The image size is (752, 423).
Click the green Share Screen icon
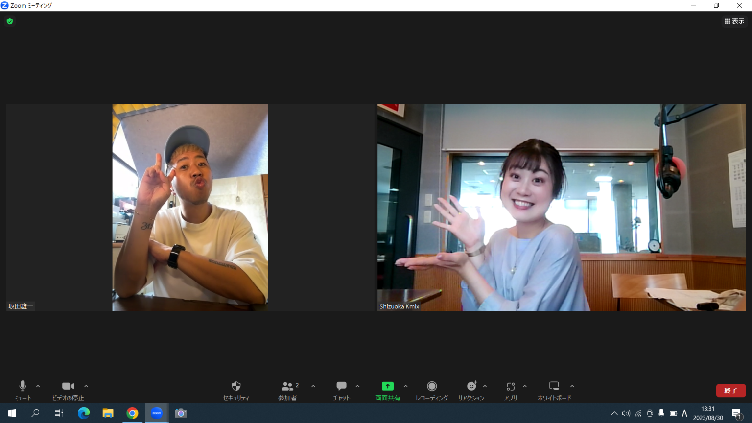(387, 386)
